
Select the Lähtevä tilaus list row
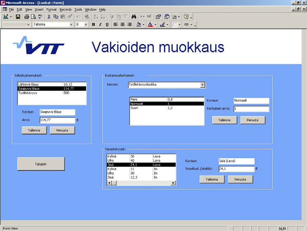click(52, 84)
